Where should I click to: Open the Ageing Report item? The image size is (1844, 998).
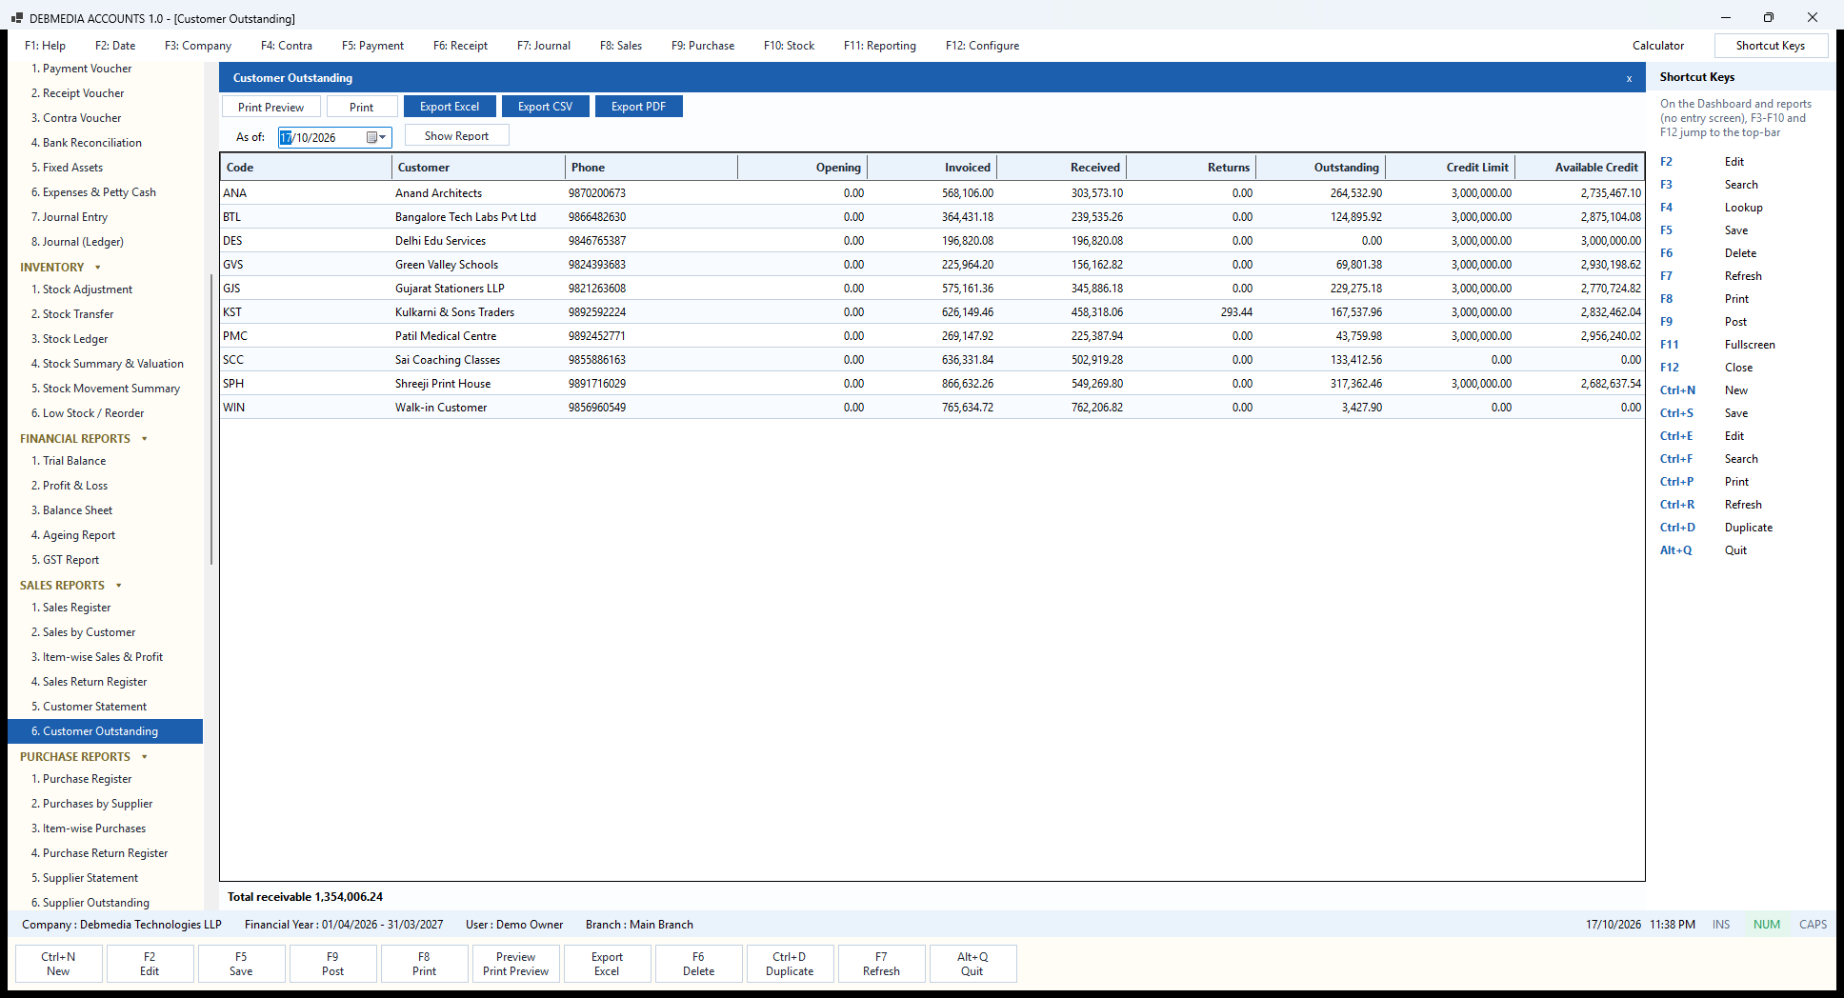[x=79, y=535]
